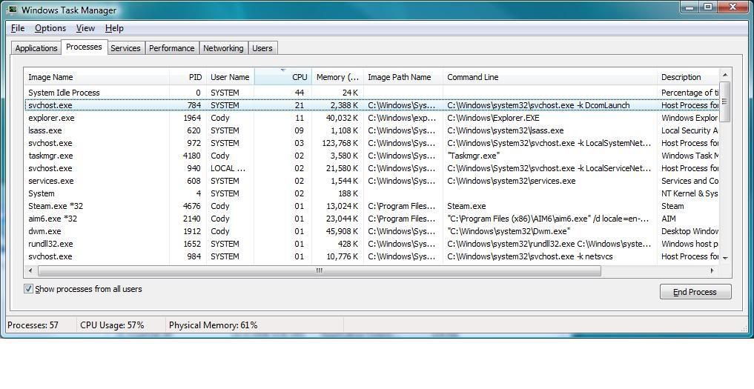Click the "Taskmgr.exe" command line cell
The image size is (754, 389).
(x=474, y=156)
